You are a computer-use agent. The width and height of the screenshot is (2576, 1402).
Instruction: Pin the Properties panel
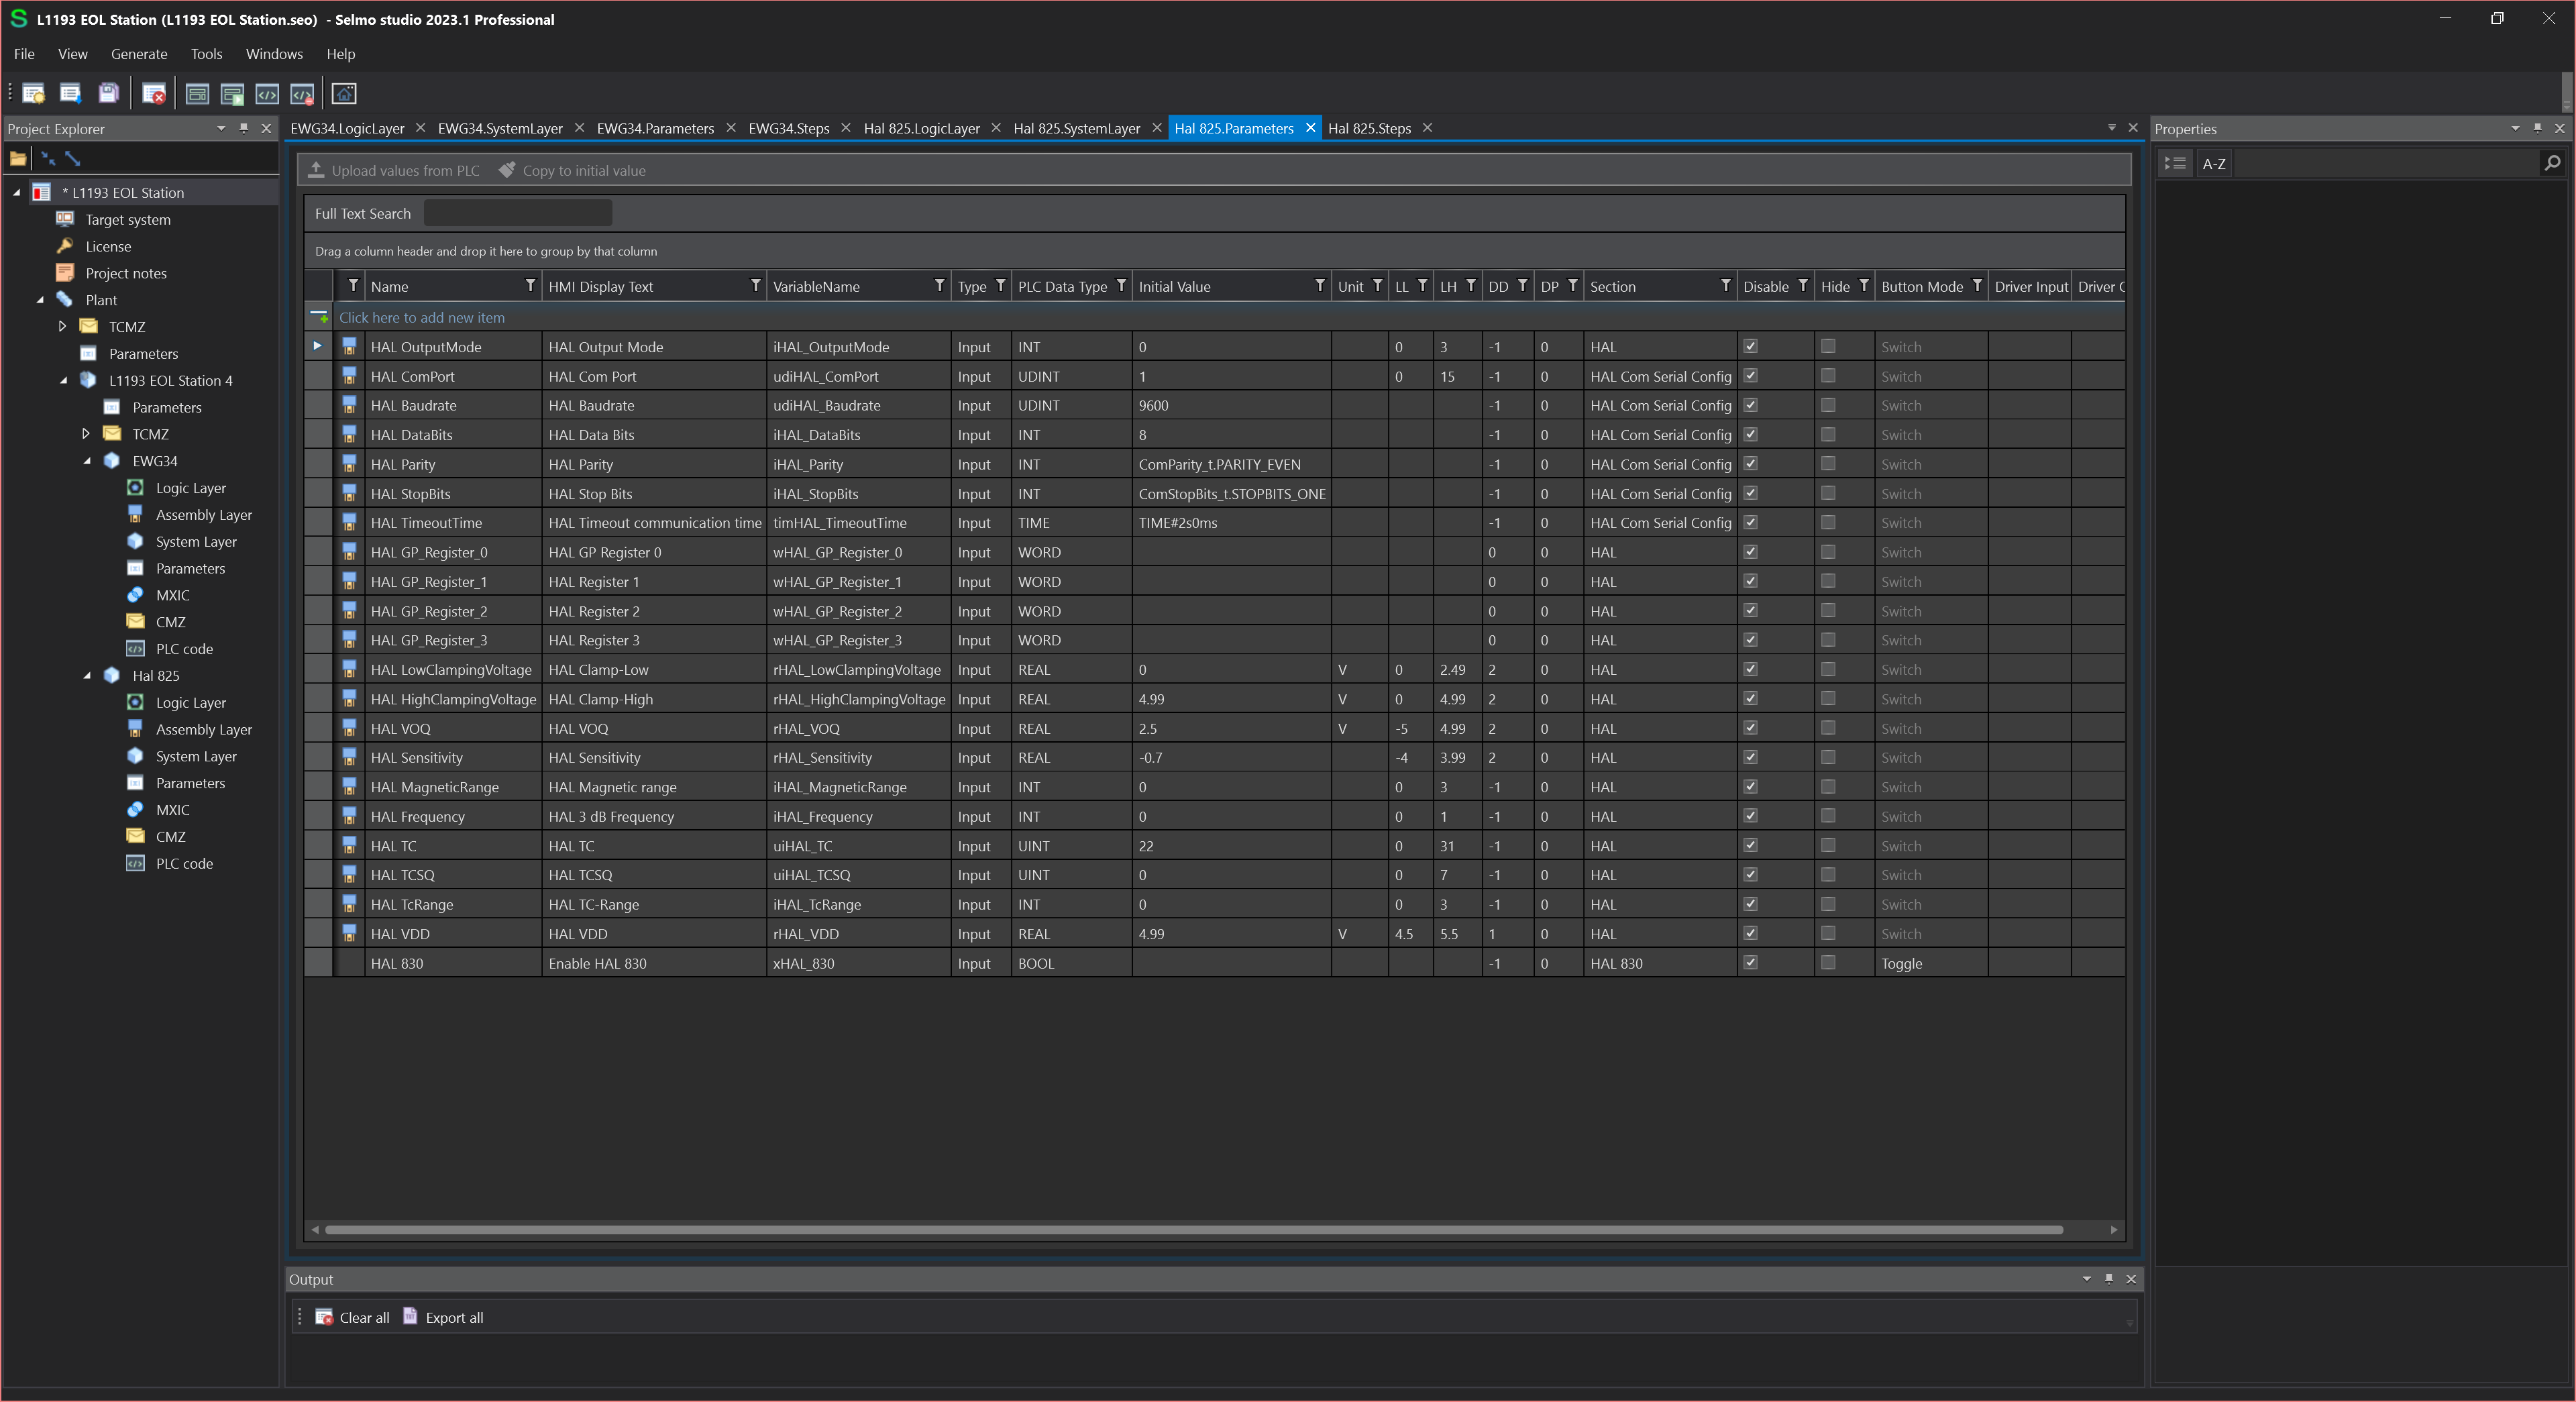coord(2537,128)
